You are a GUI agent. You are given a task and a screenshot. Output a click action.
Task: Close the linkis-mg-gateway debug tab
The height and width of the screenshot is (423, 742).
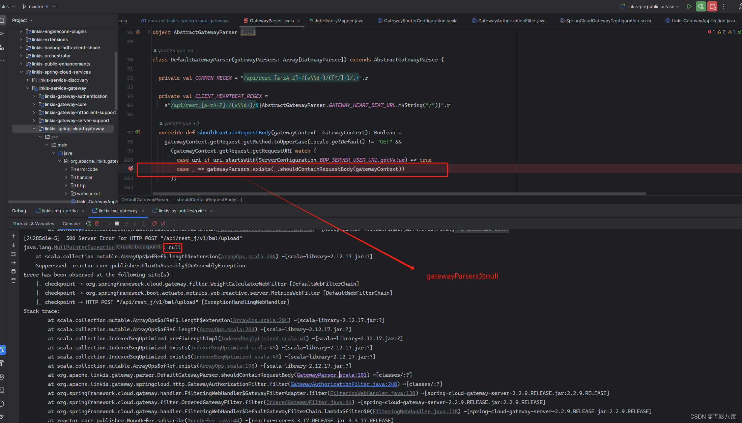(x=143, y=211)
